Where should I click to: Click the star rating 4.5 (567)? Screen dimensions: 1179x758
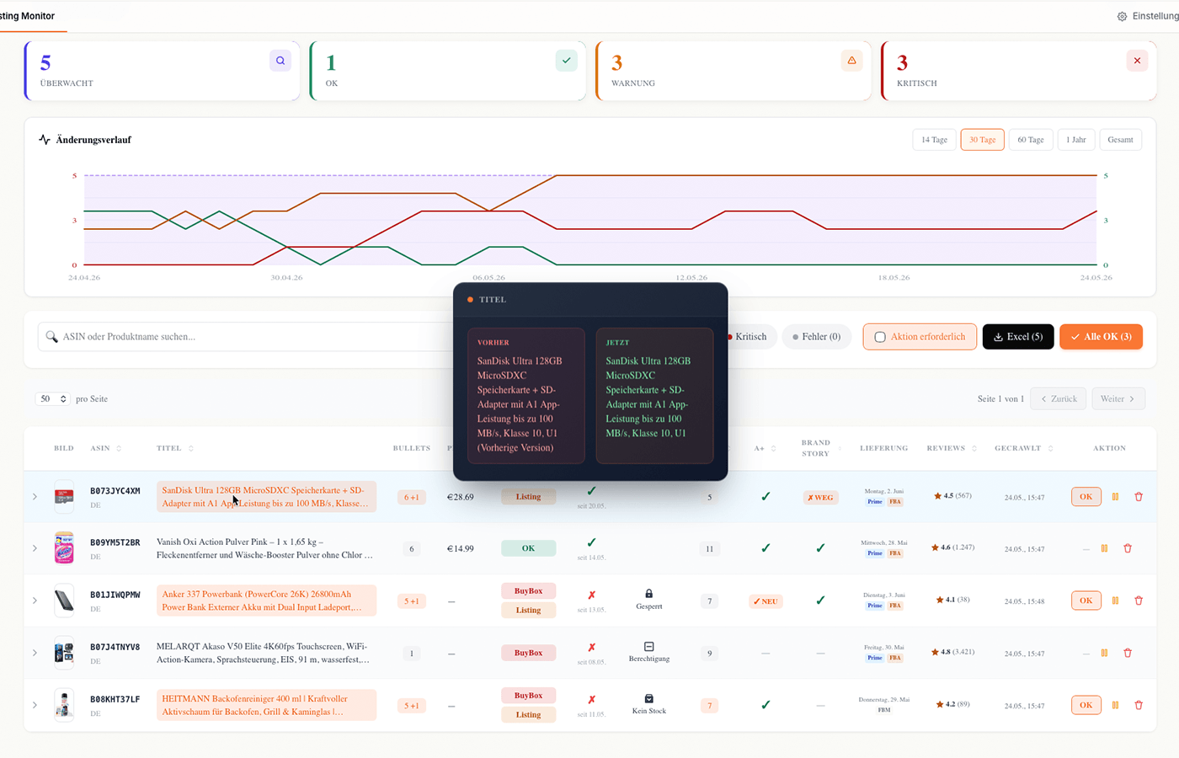(x=952, y=496)
